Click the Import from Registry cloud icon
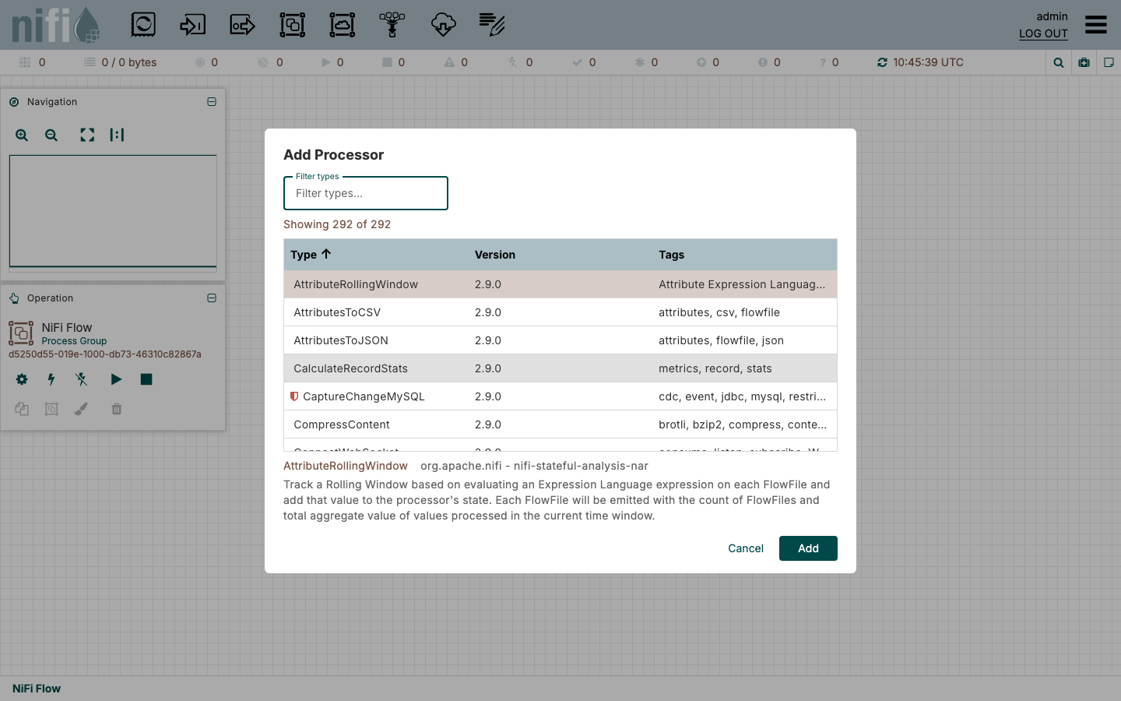Viewport: 1121px width, 701px height. tap(443, 25)
